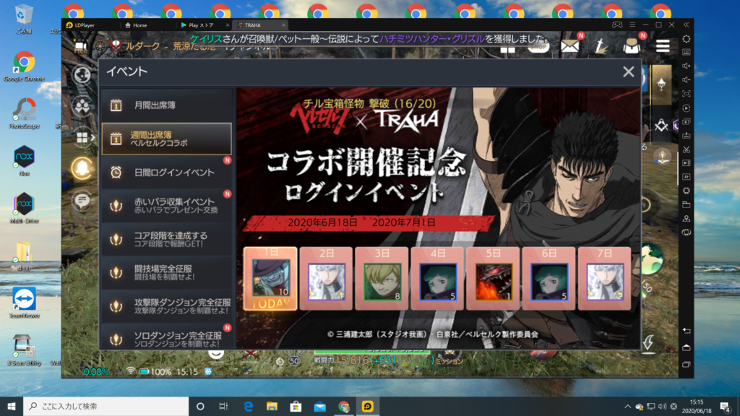Open 攻撃隊ダンジョン完全征服 event entry
The image size is (740, 416).
tap(167, 306)
